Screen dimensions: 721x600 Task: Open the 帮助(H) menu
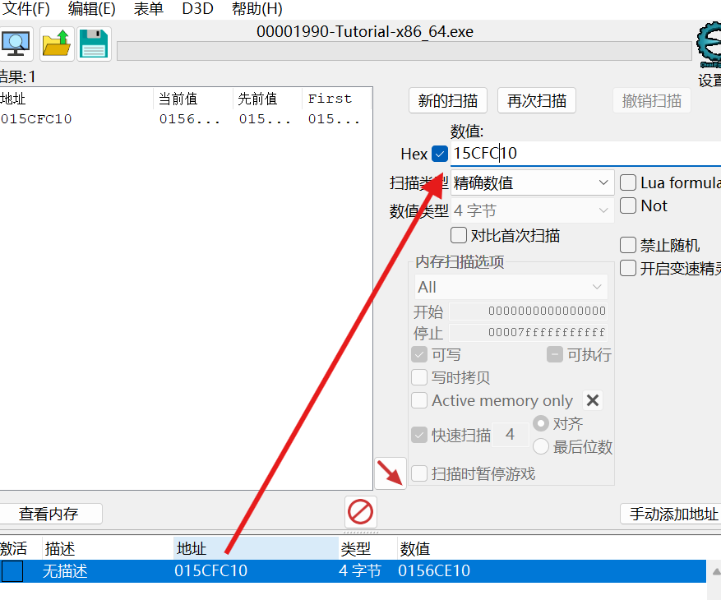[x=257, y=9]
